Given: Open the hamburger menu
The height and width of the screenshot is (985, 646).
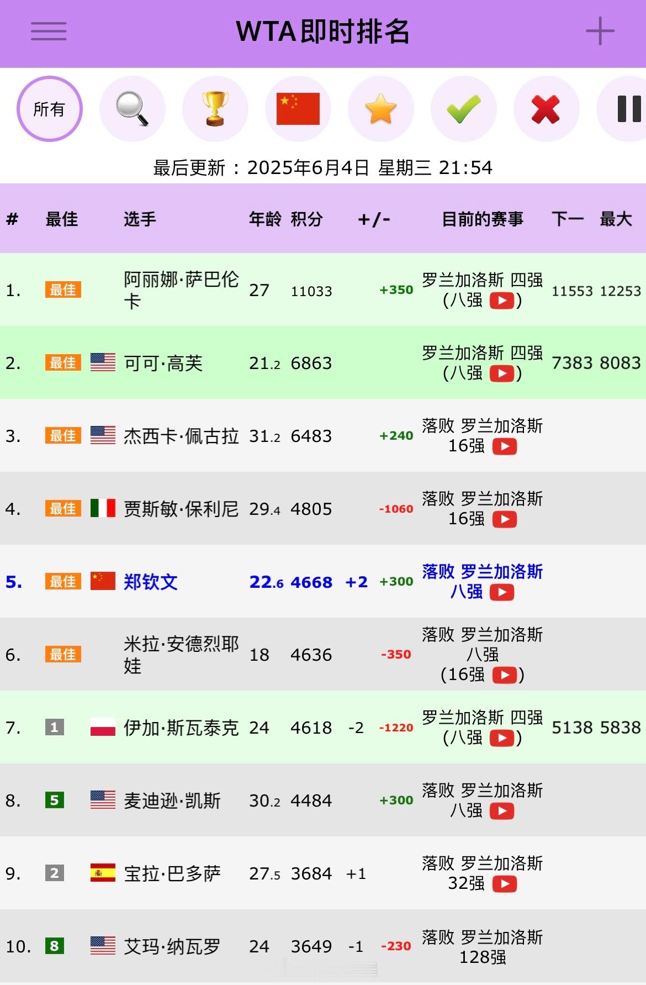Looking at the screenshot, I should pyautogui.click(x=49, y=31).
